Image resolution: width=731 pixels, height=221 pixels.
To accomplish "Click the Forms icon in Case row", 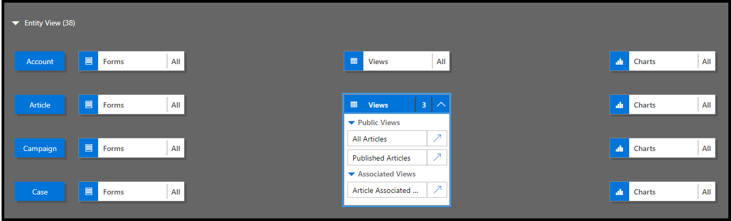I will pos(89,192).
